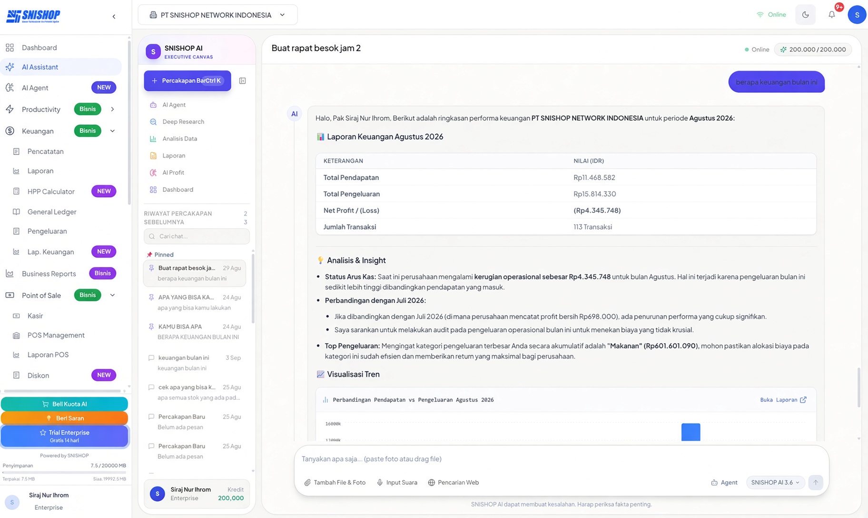Open HPP Calculator page
868x518 pixels.
point(64,191)
